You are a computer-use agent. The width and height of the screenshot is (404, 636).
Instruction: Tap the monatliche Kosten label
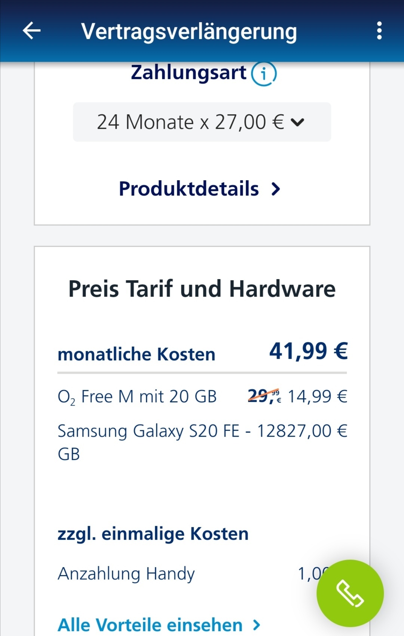click(x=137, y=354)
